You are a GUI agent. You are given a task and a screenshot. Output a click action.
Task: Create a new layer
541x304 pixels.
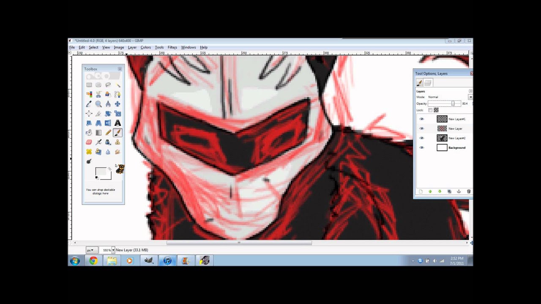tap(421, 192)
